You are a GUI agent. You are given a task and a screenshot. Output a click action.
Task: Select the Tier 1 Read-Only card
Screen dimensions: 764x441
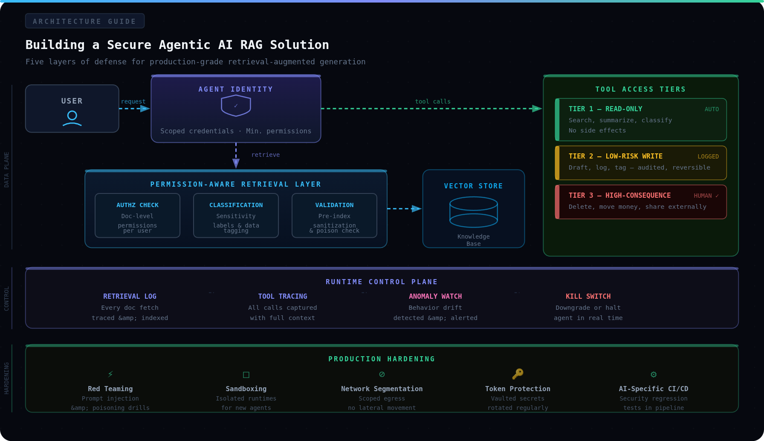coord(641,120)
